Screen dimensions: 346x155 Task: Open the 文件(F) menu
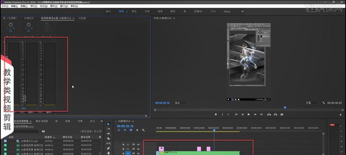[x=5, y=6]
